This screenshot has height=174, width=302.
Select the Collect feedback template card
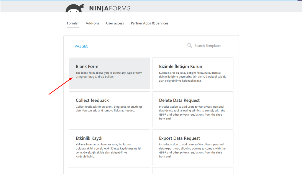coord(109,109)
